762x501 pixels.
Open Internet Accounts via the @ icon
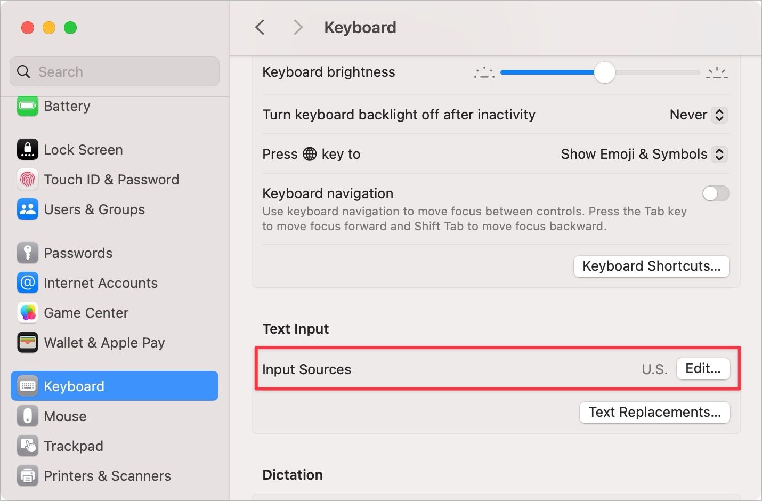[27, 283]
